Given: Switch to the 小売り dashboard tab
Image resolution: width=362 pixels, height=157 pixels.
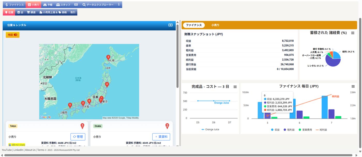Looking at the screenshot, I should (x=215, y=25).
